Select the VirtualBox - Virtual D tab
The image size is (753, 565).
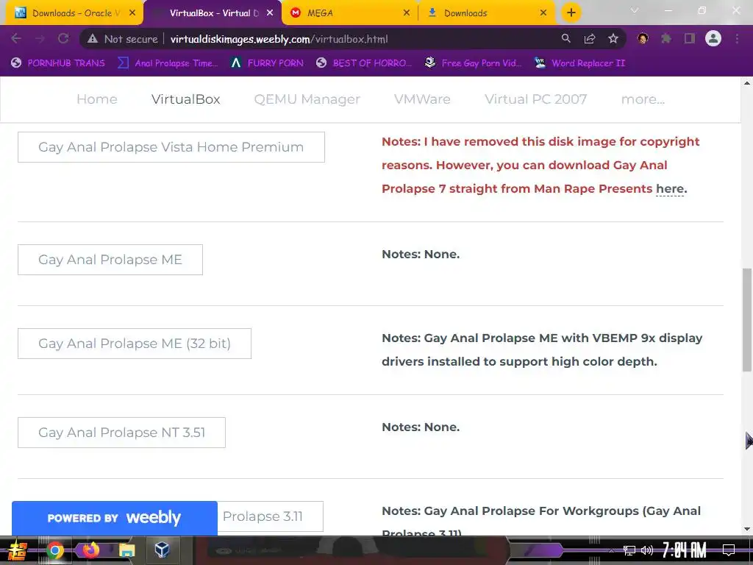(213, 13)
